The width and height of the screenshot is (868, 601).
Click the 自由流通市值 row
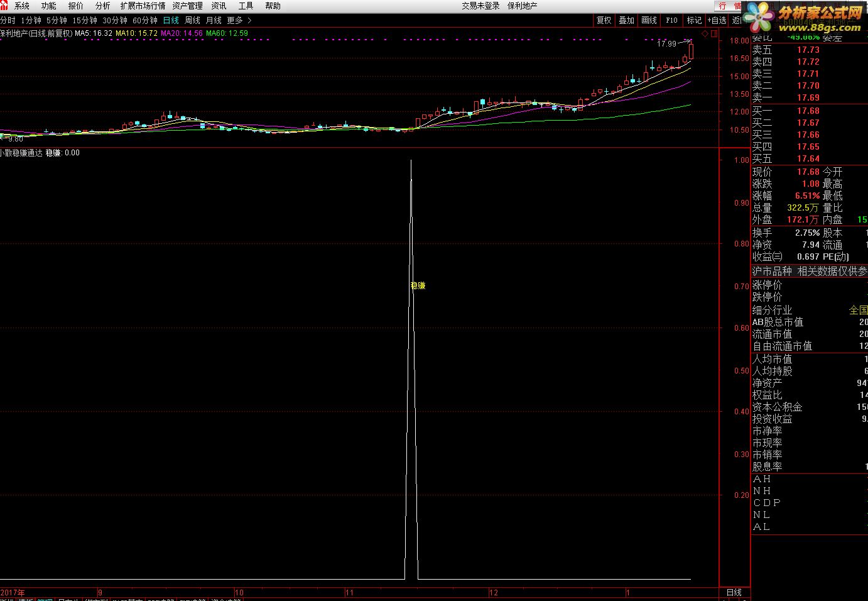[810, 346]
